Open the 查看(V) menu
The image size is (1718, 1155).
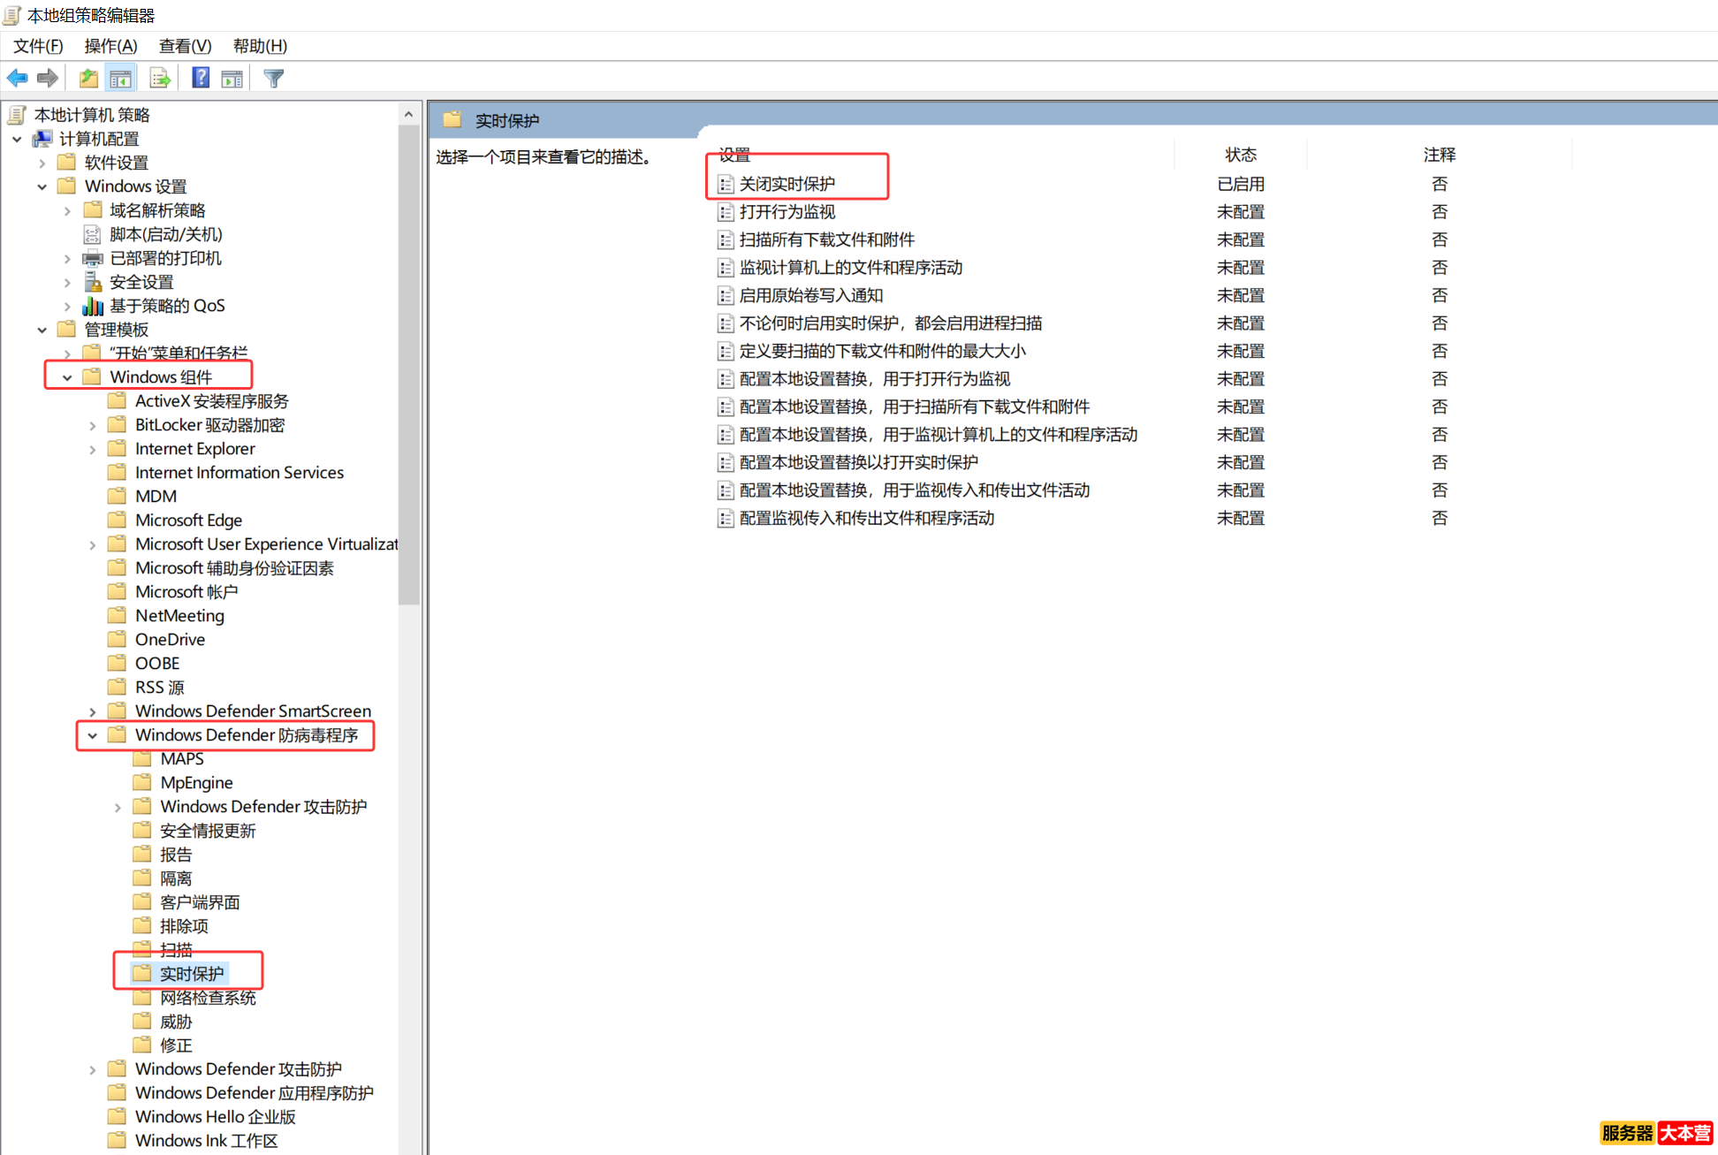click(x=185, y=46)
